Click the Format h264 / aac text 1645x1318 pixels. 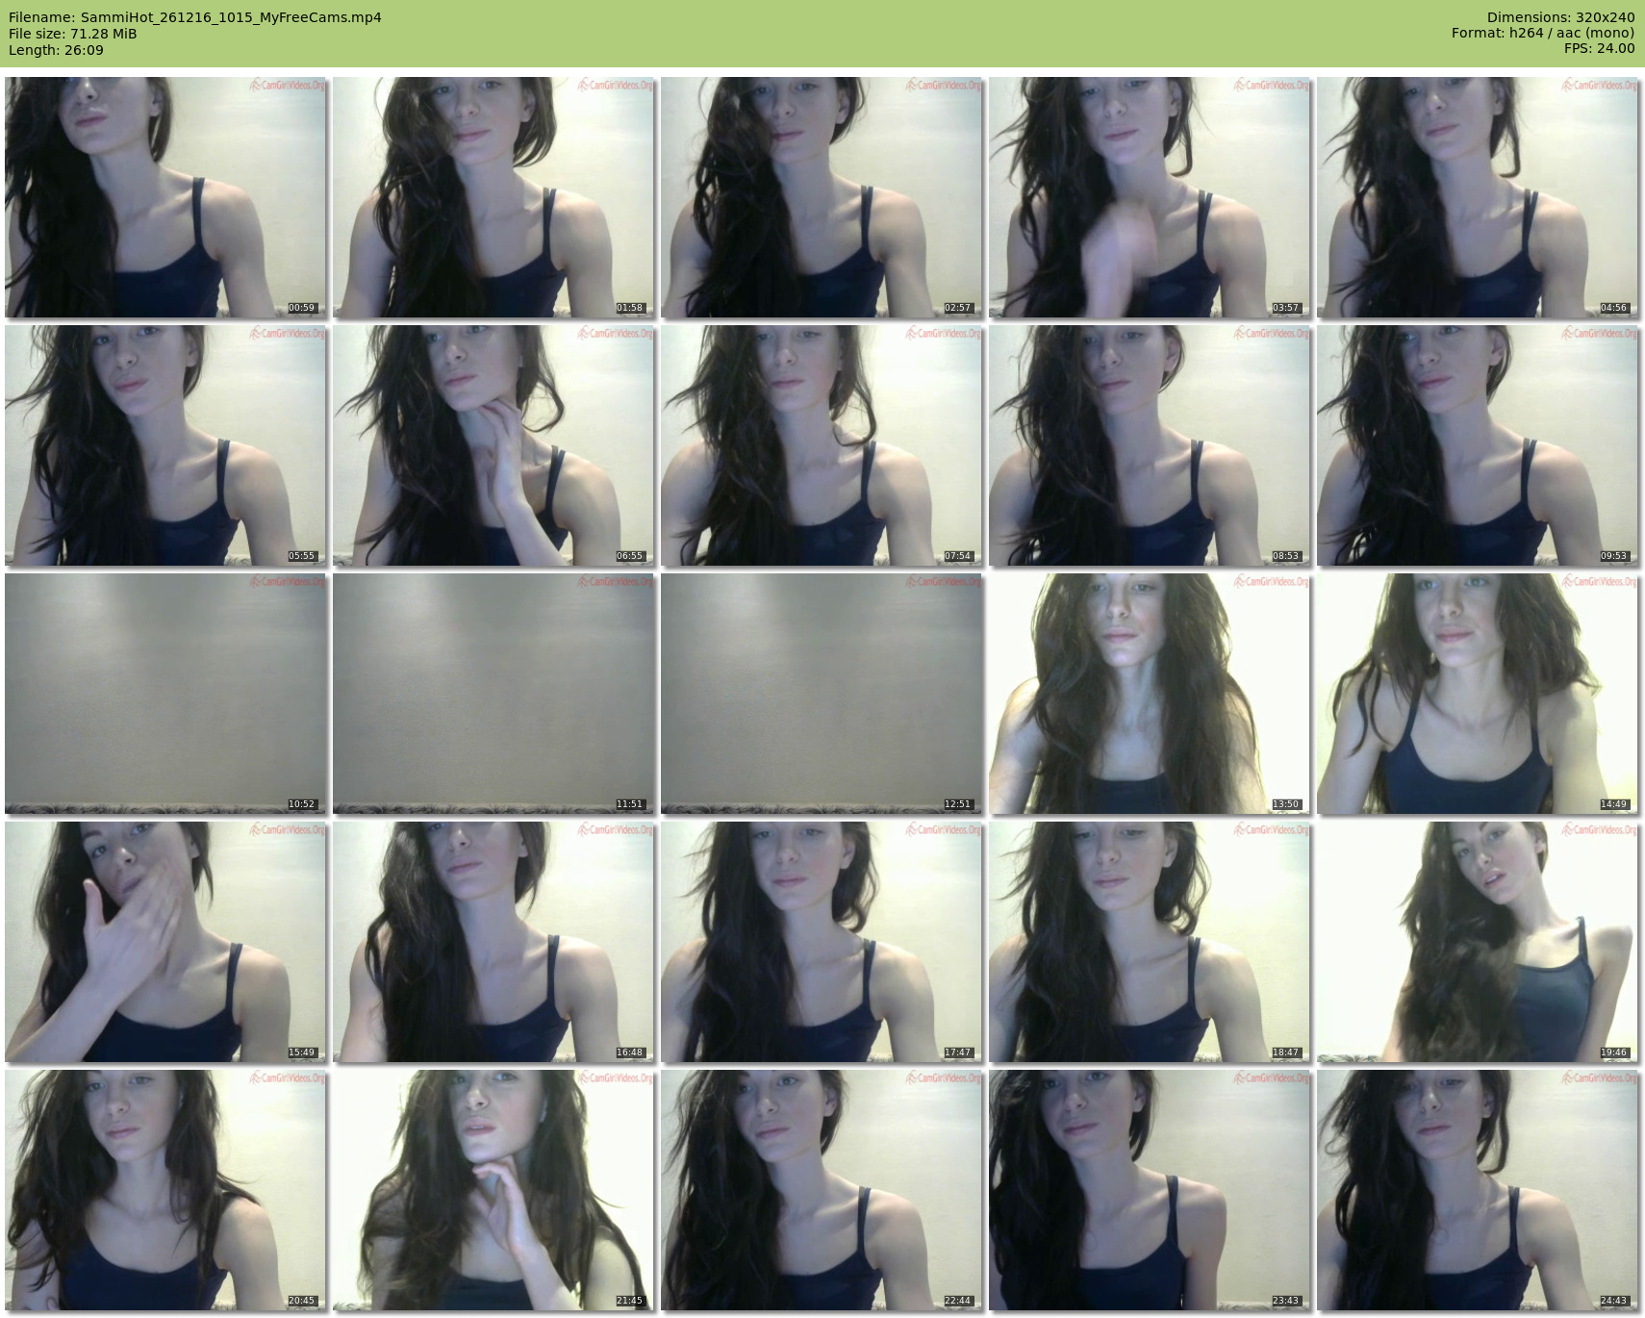tap(1542, 33)
